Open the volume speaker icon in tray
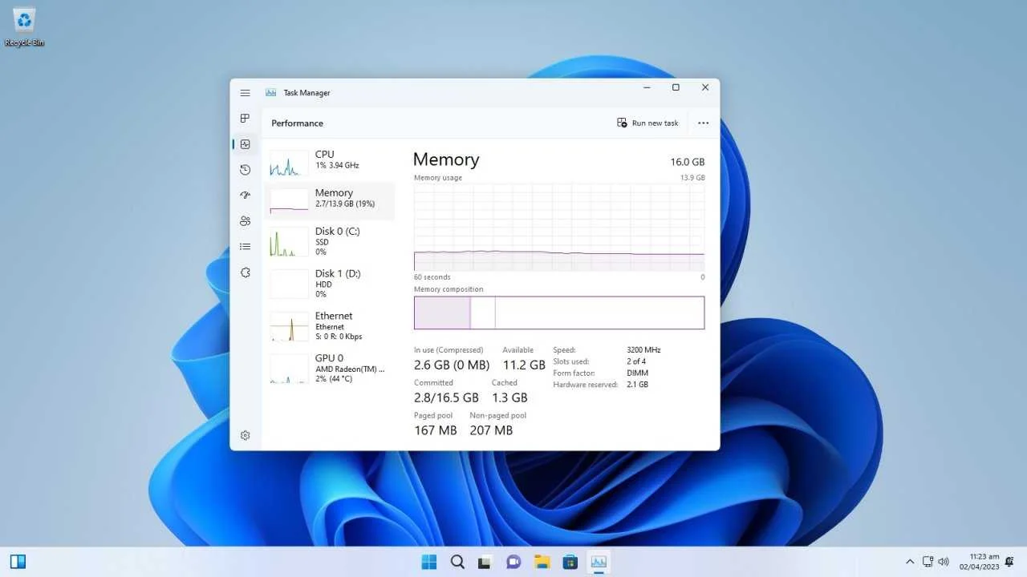Image resolution: width=1027 pixels, height=577 pixels. tap(944, 562)
